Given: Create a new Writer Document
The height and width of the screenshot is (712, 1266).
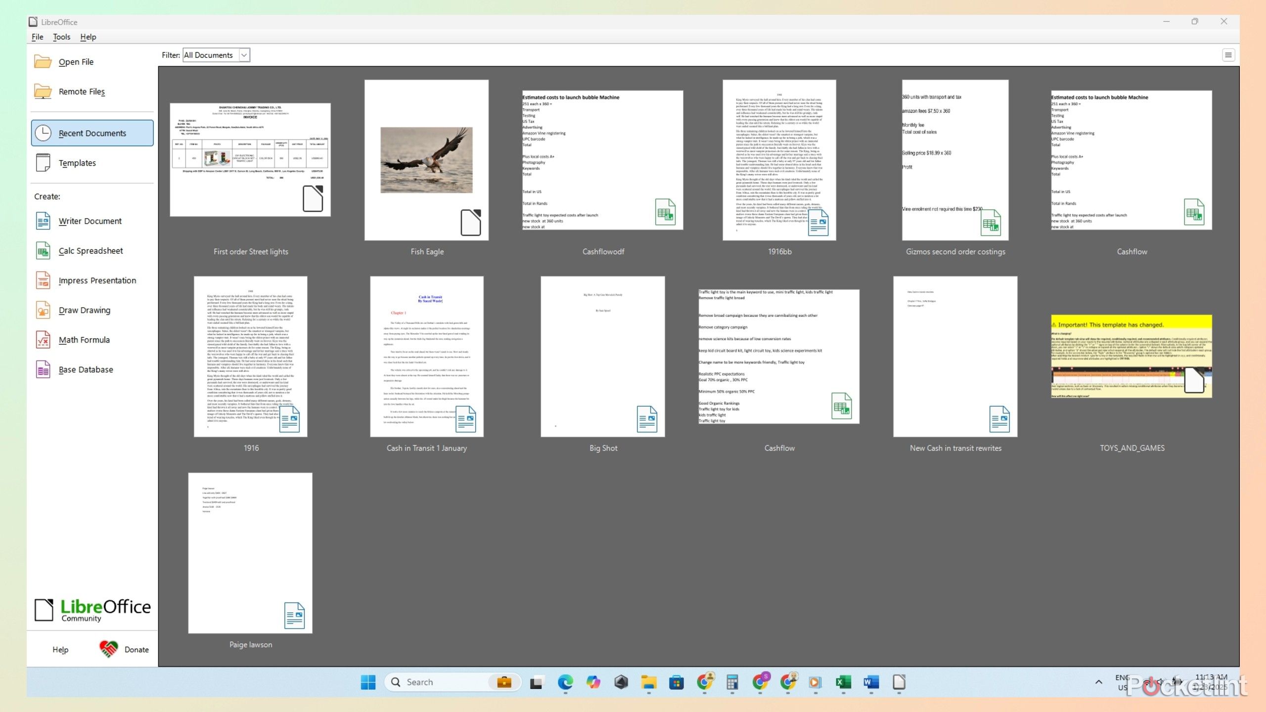Looking at the screenshot, I should pyautogui.click(x=90, y=221).
